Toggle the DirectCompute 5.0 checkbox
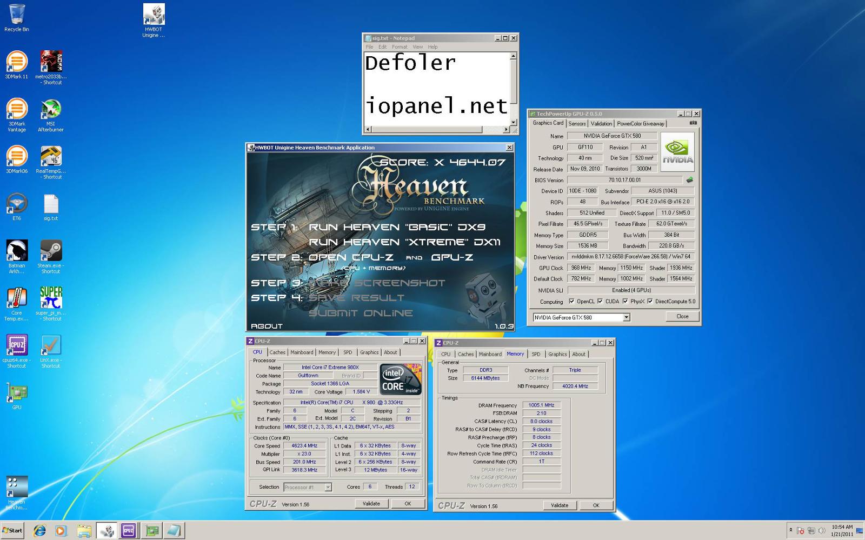Screen dimensions: 865x540 click(650, 302)
